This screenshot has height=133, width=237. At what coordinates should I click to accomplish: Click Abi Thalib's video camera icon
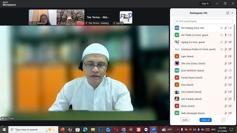(x=230, y=35)
